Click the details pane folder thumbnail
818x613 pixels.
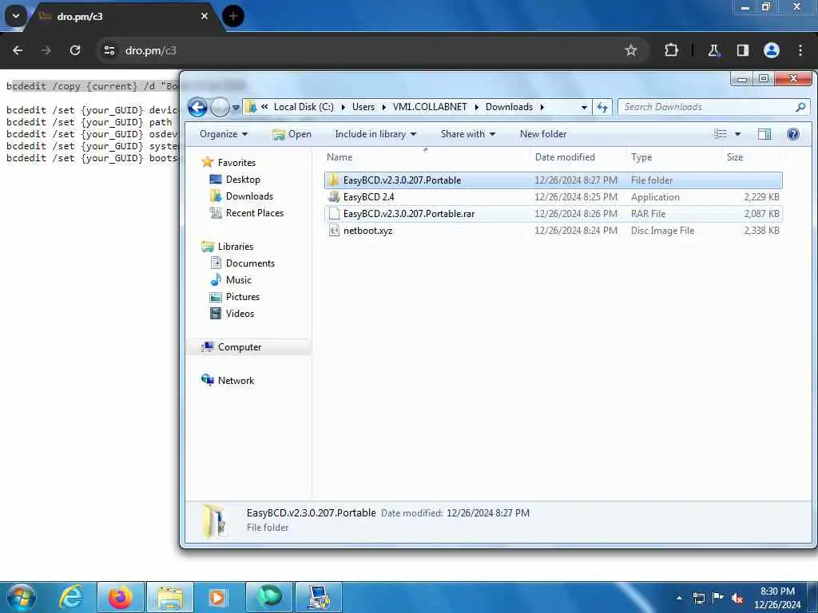coord(214,520)
